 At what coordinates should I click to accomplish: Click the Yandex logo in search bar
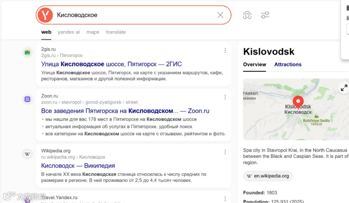point(45,15)
